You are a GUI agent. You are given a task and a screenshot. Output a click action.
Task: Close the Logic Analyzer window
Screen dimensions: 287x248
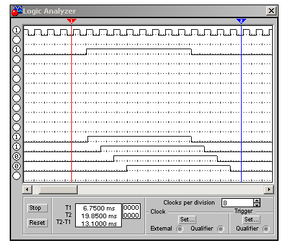coord(271,11)
